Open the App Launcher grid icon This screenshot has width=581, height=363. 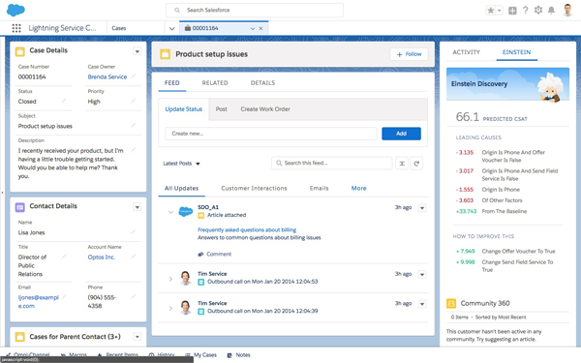(x=16, y=28)
